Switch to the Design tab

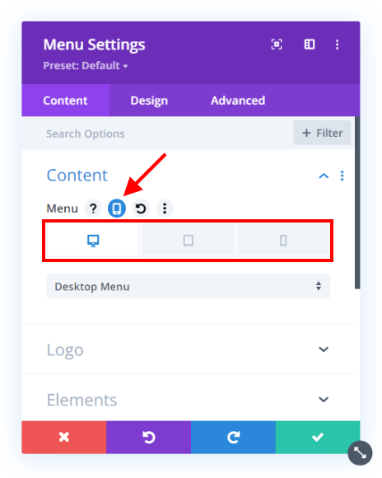(149, 101)
